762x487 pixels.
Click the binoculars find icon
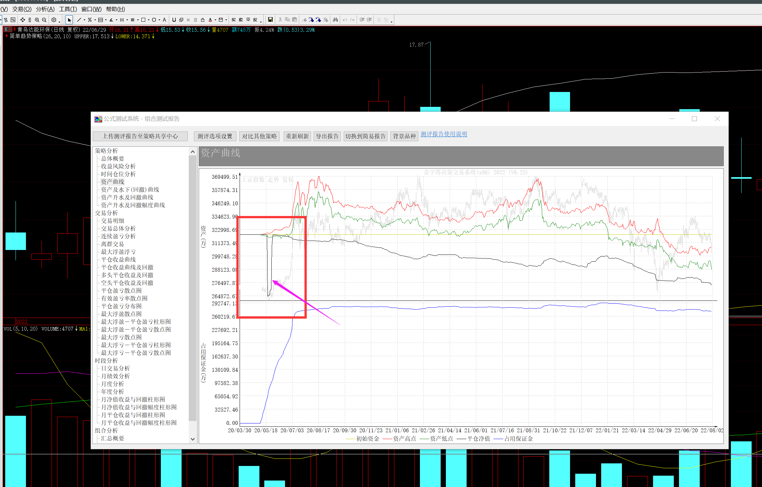coord(335,20)
